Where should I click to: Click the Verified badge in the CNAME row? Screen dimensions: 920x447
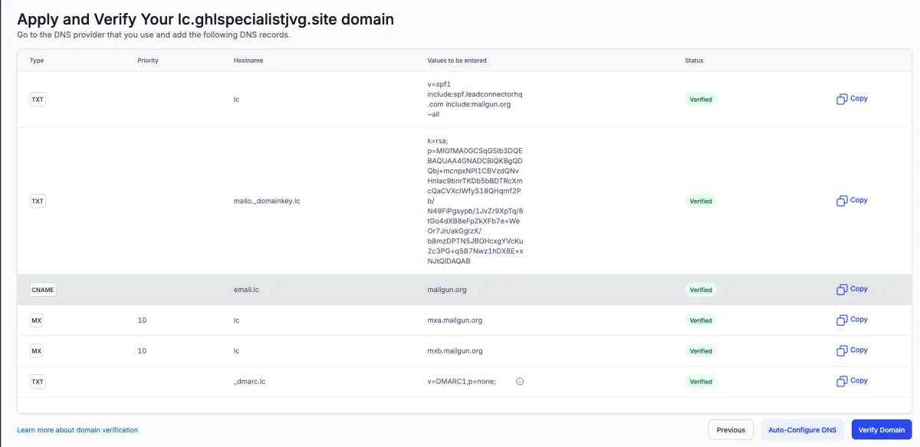pyautogui.click(x=701, y=290)
